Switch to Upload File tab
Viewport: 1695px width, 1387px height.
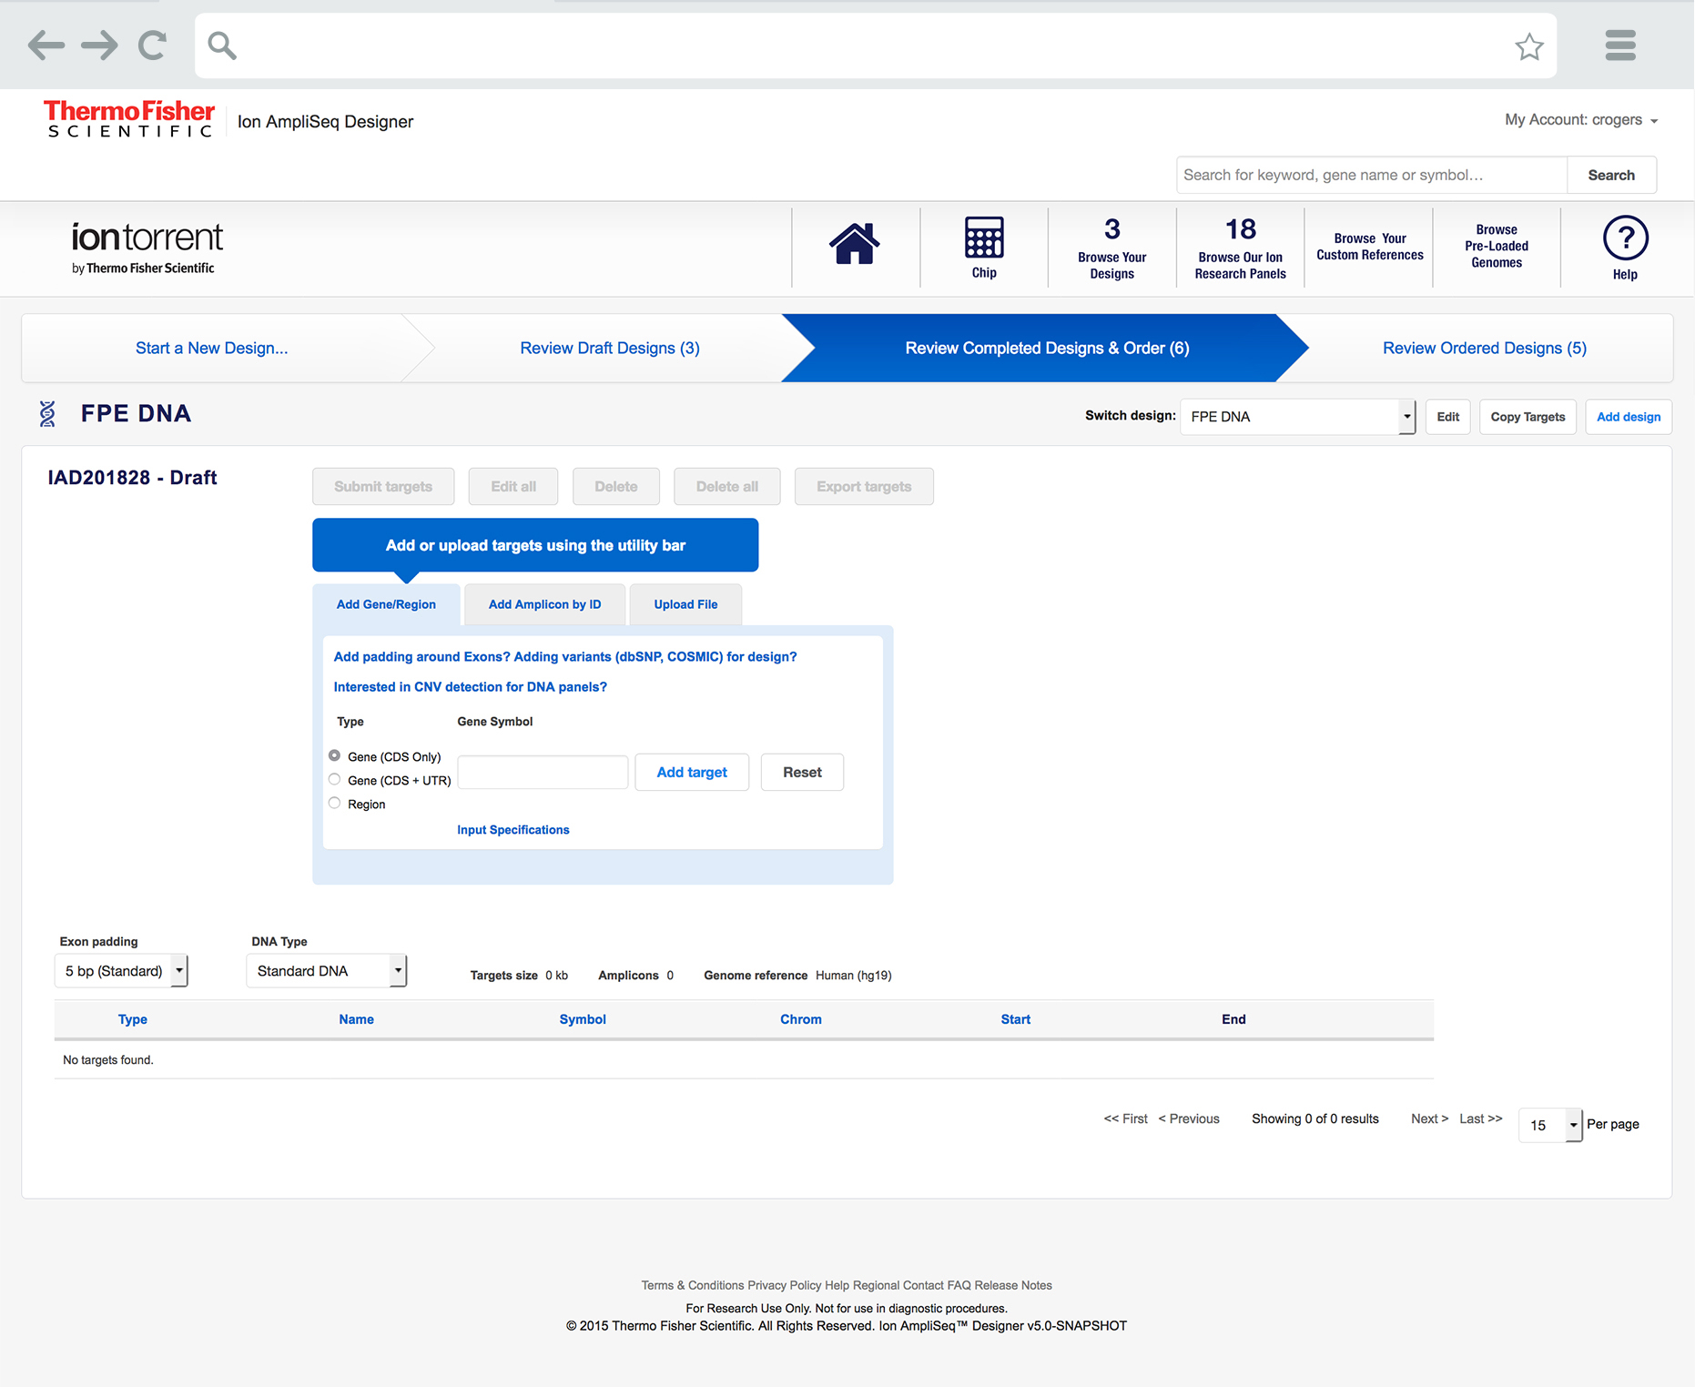685,604
